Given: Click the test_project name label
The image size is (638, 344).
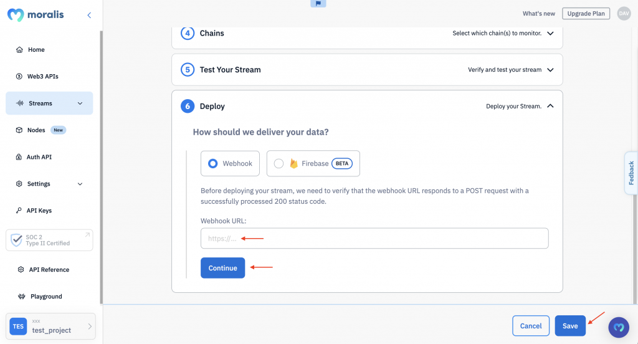Looking at the screenshot, I should coord(51,330).
